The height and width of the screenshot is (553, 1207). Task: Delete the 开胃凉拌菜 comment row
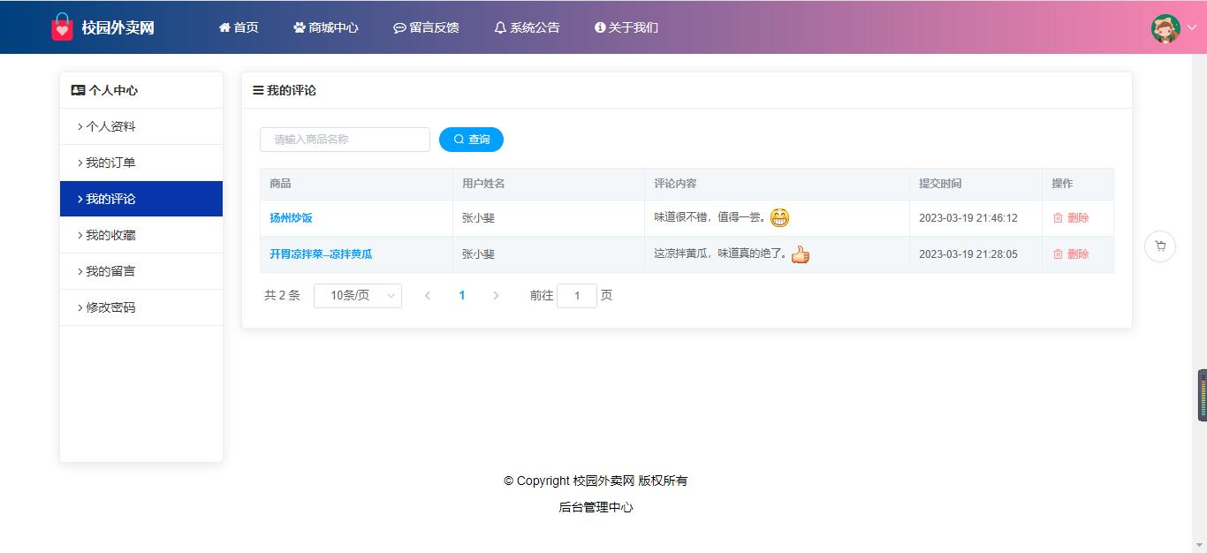pyautogui.click(x=1071, y=254)
